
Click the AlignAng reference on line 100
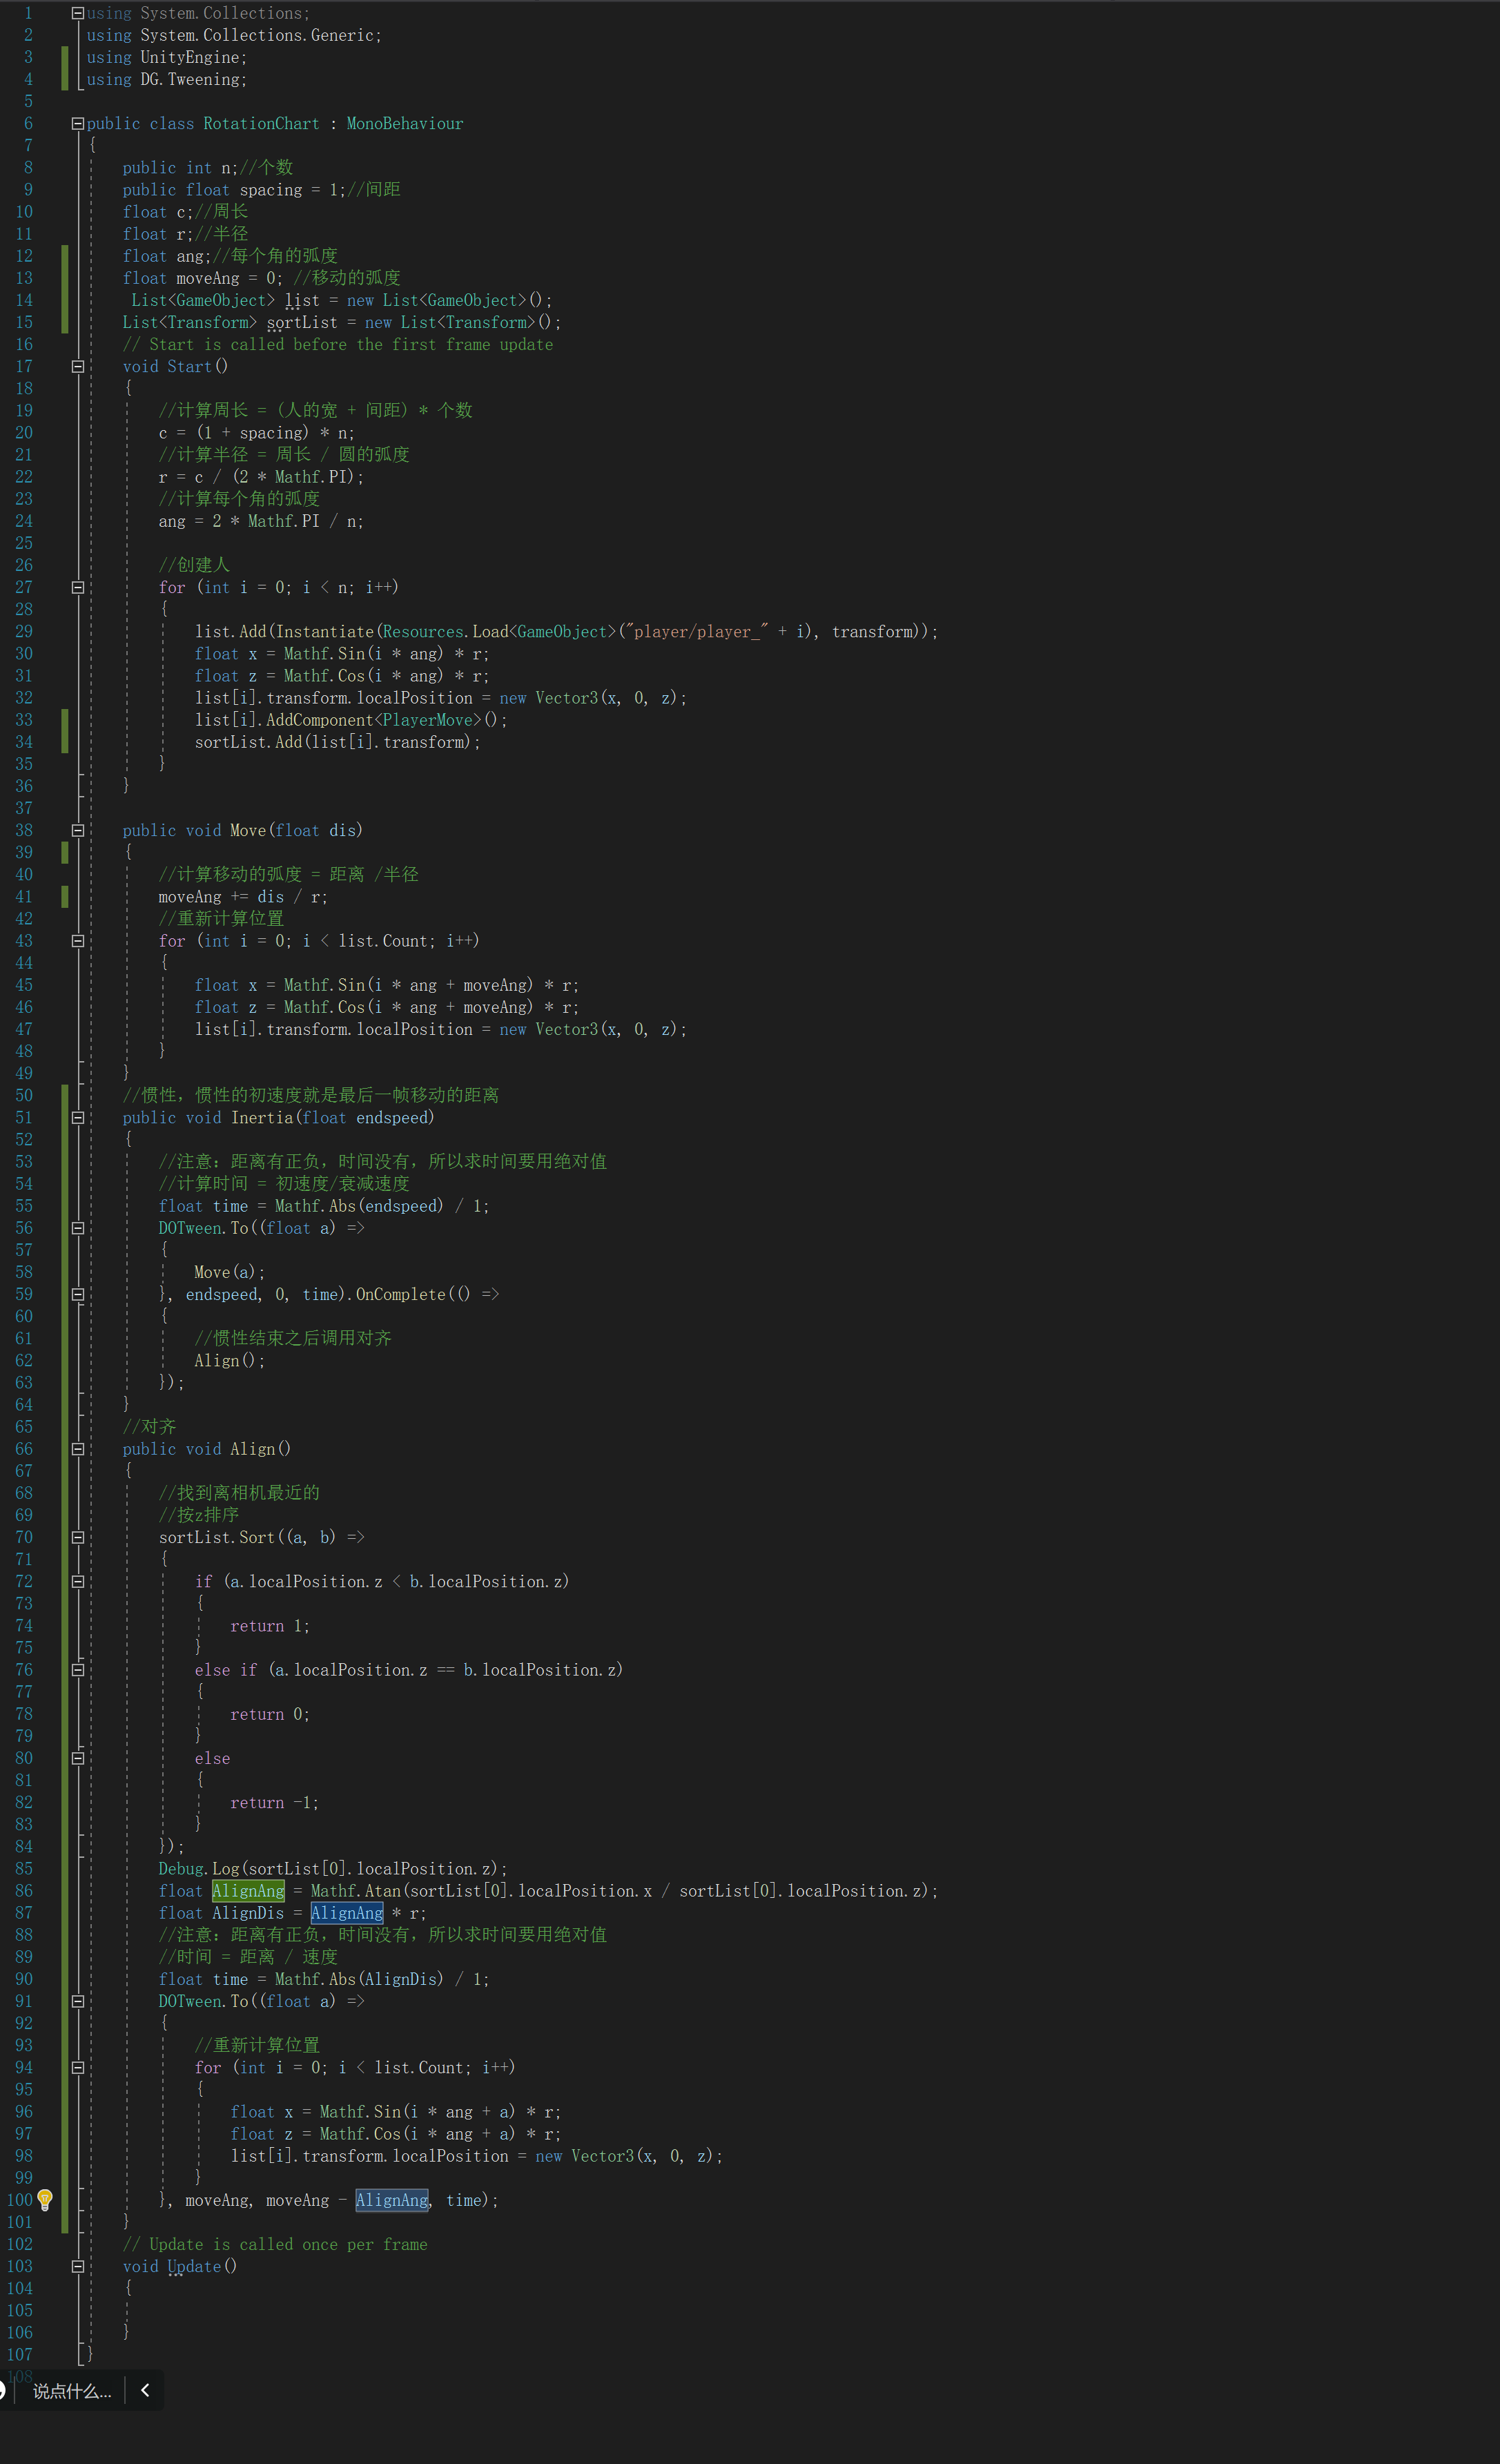click(x=391, y=2200)
